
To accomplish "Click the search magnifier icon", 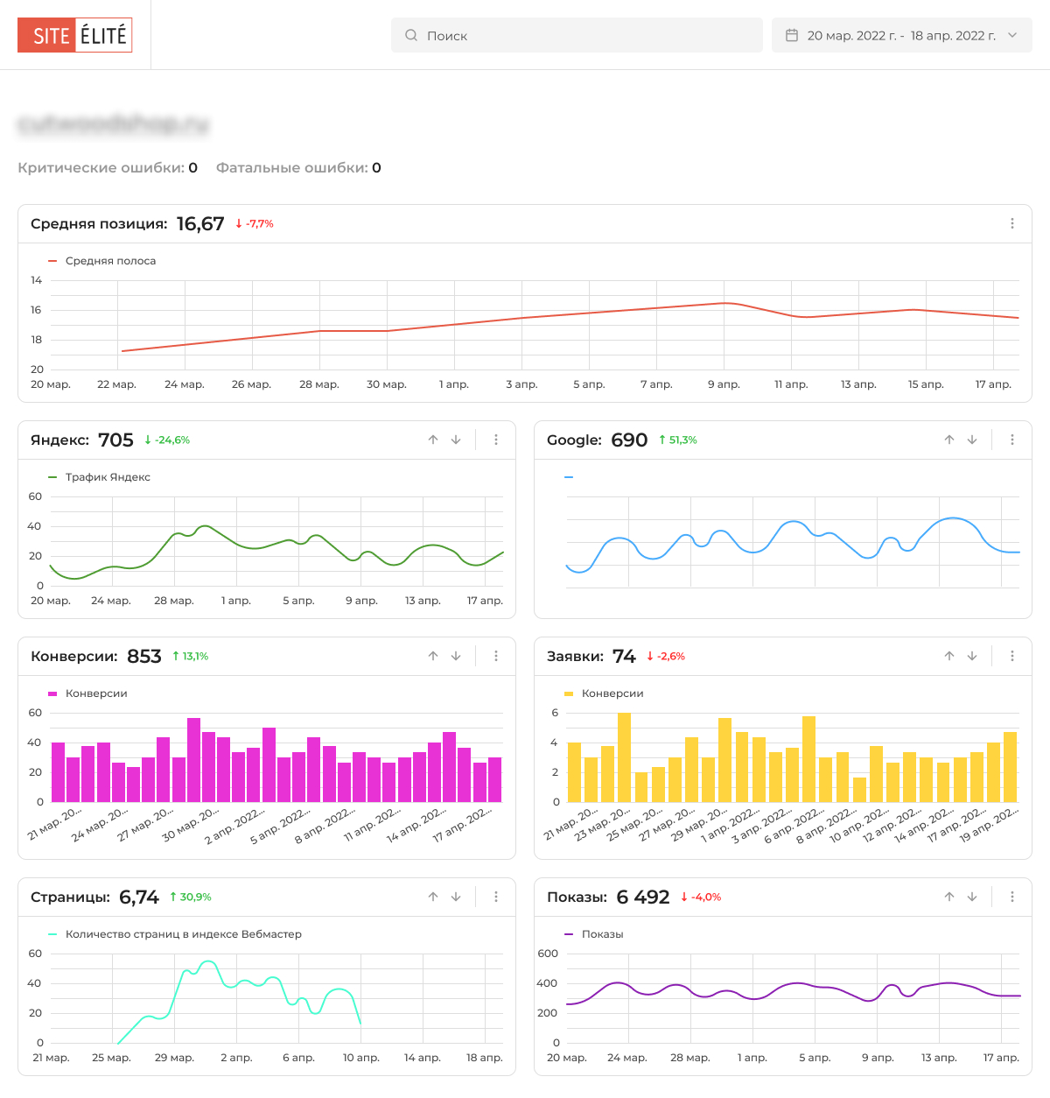I will 411,35.
